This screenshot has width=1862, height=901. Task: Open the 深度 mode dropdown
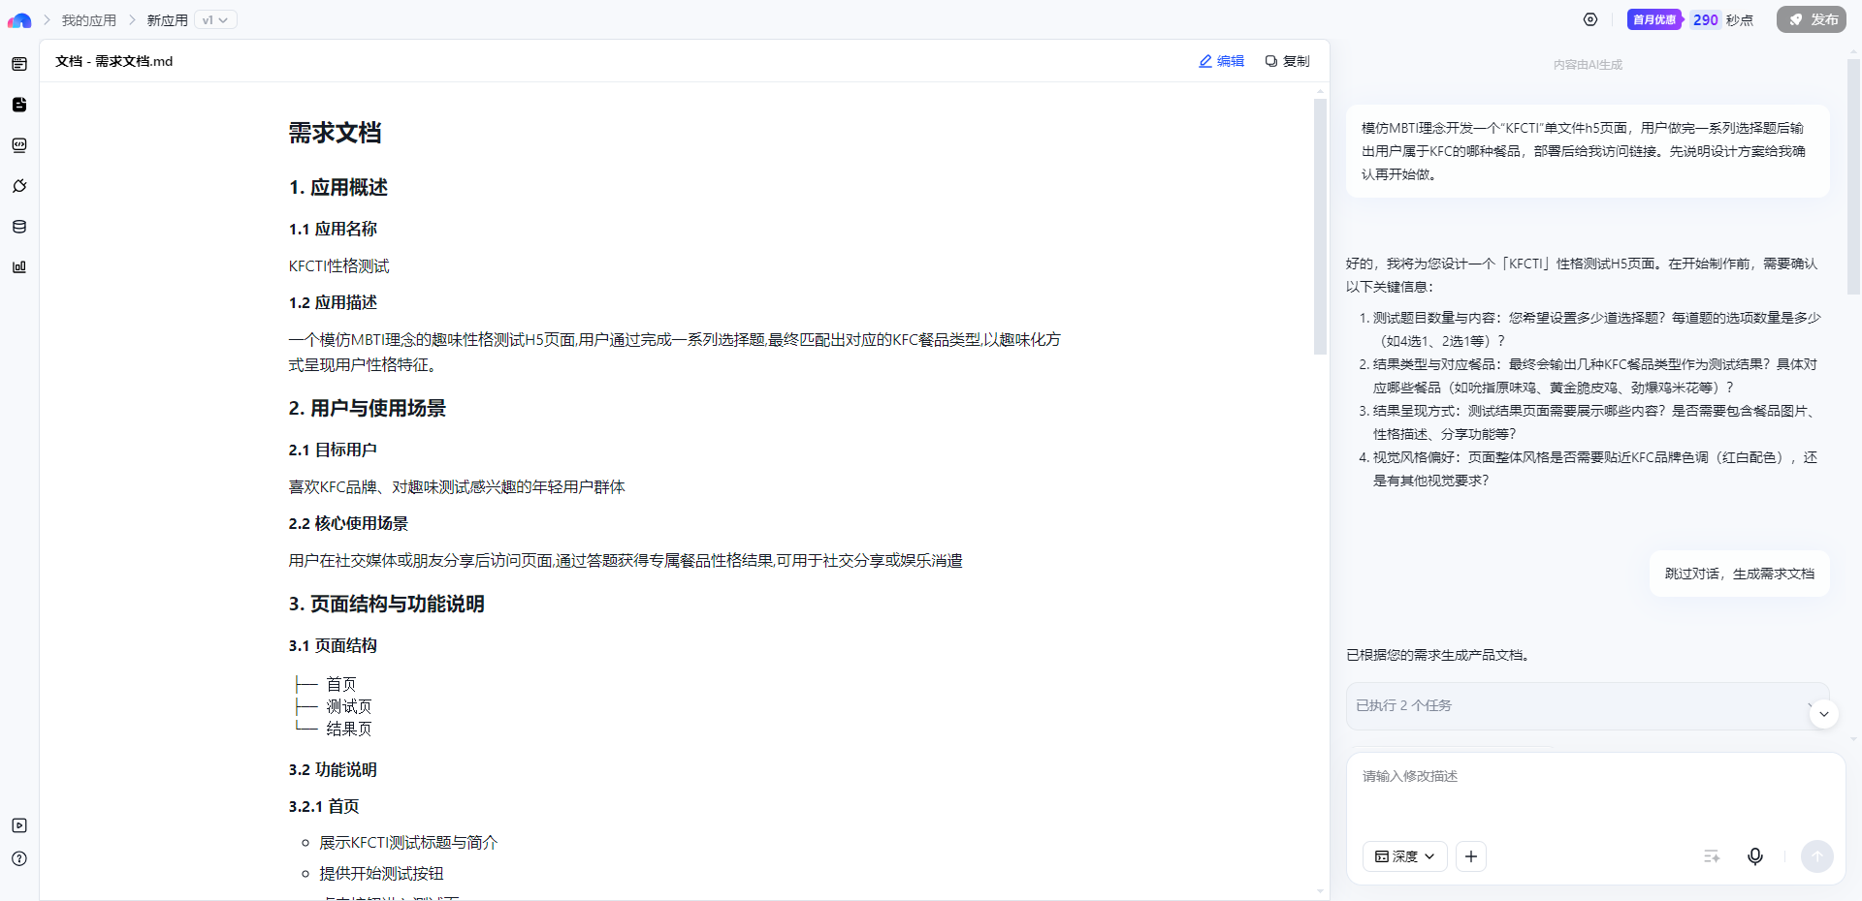pyautogui.click(x=1405, y=856)
